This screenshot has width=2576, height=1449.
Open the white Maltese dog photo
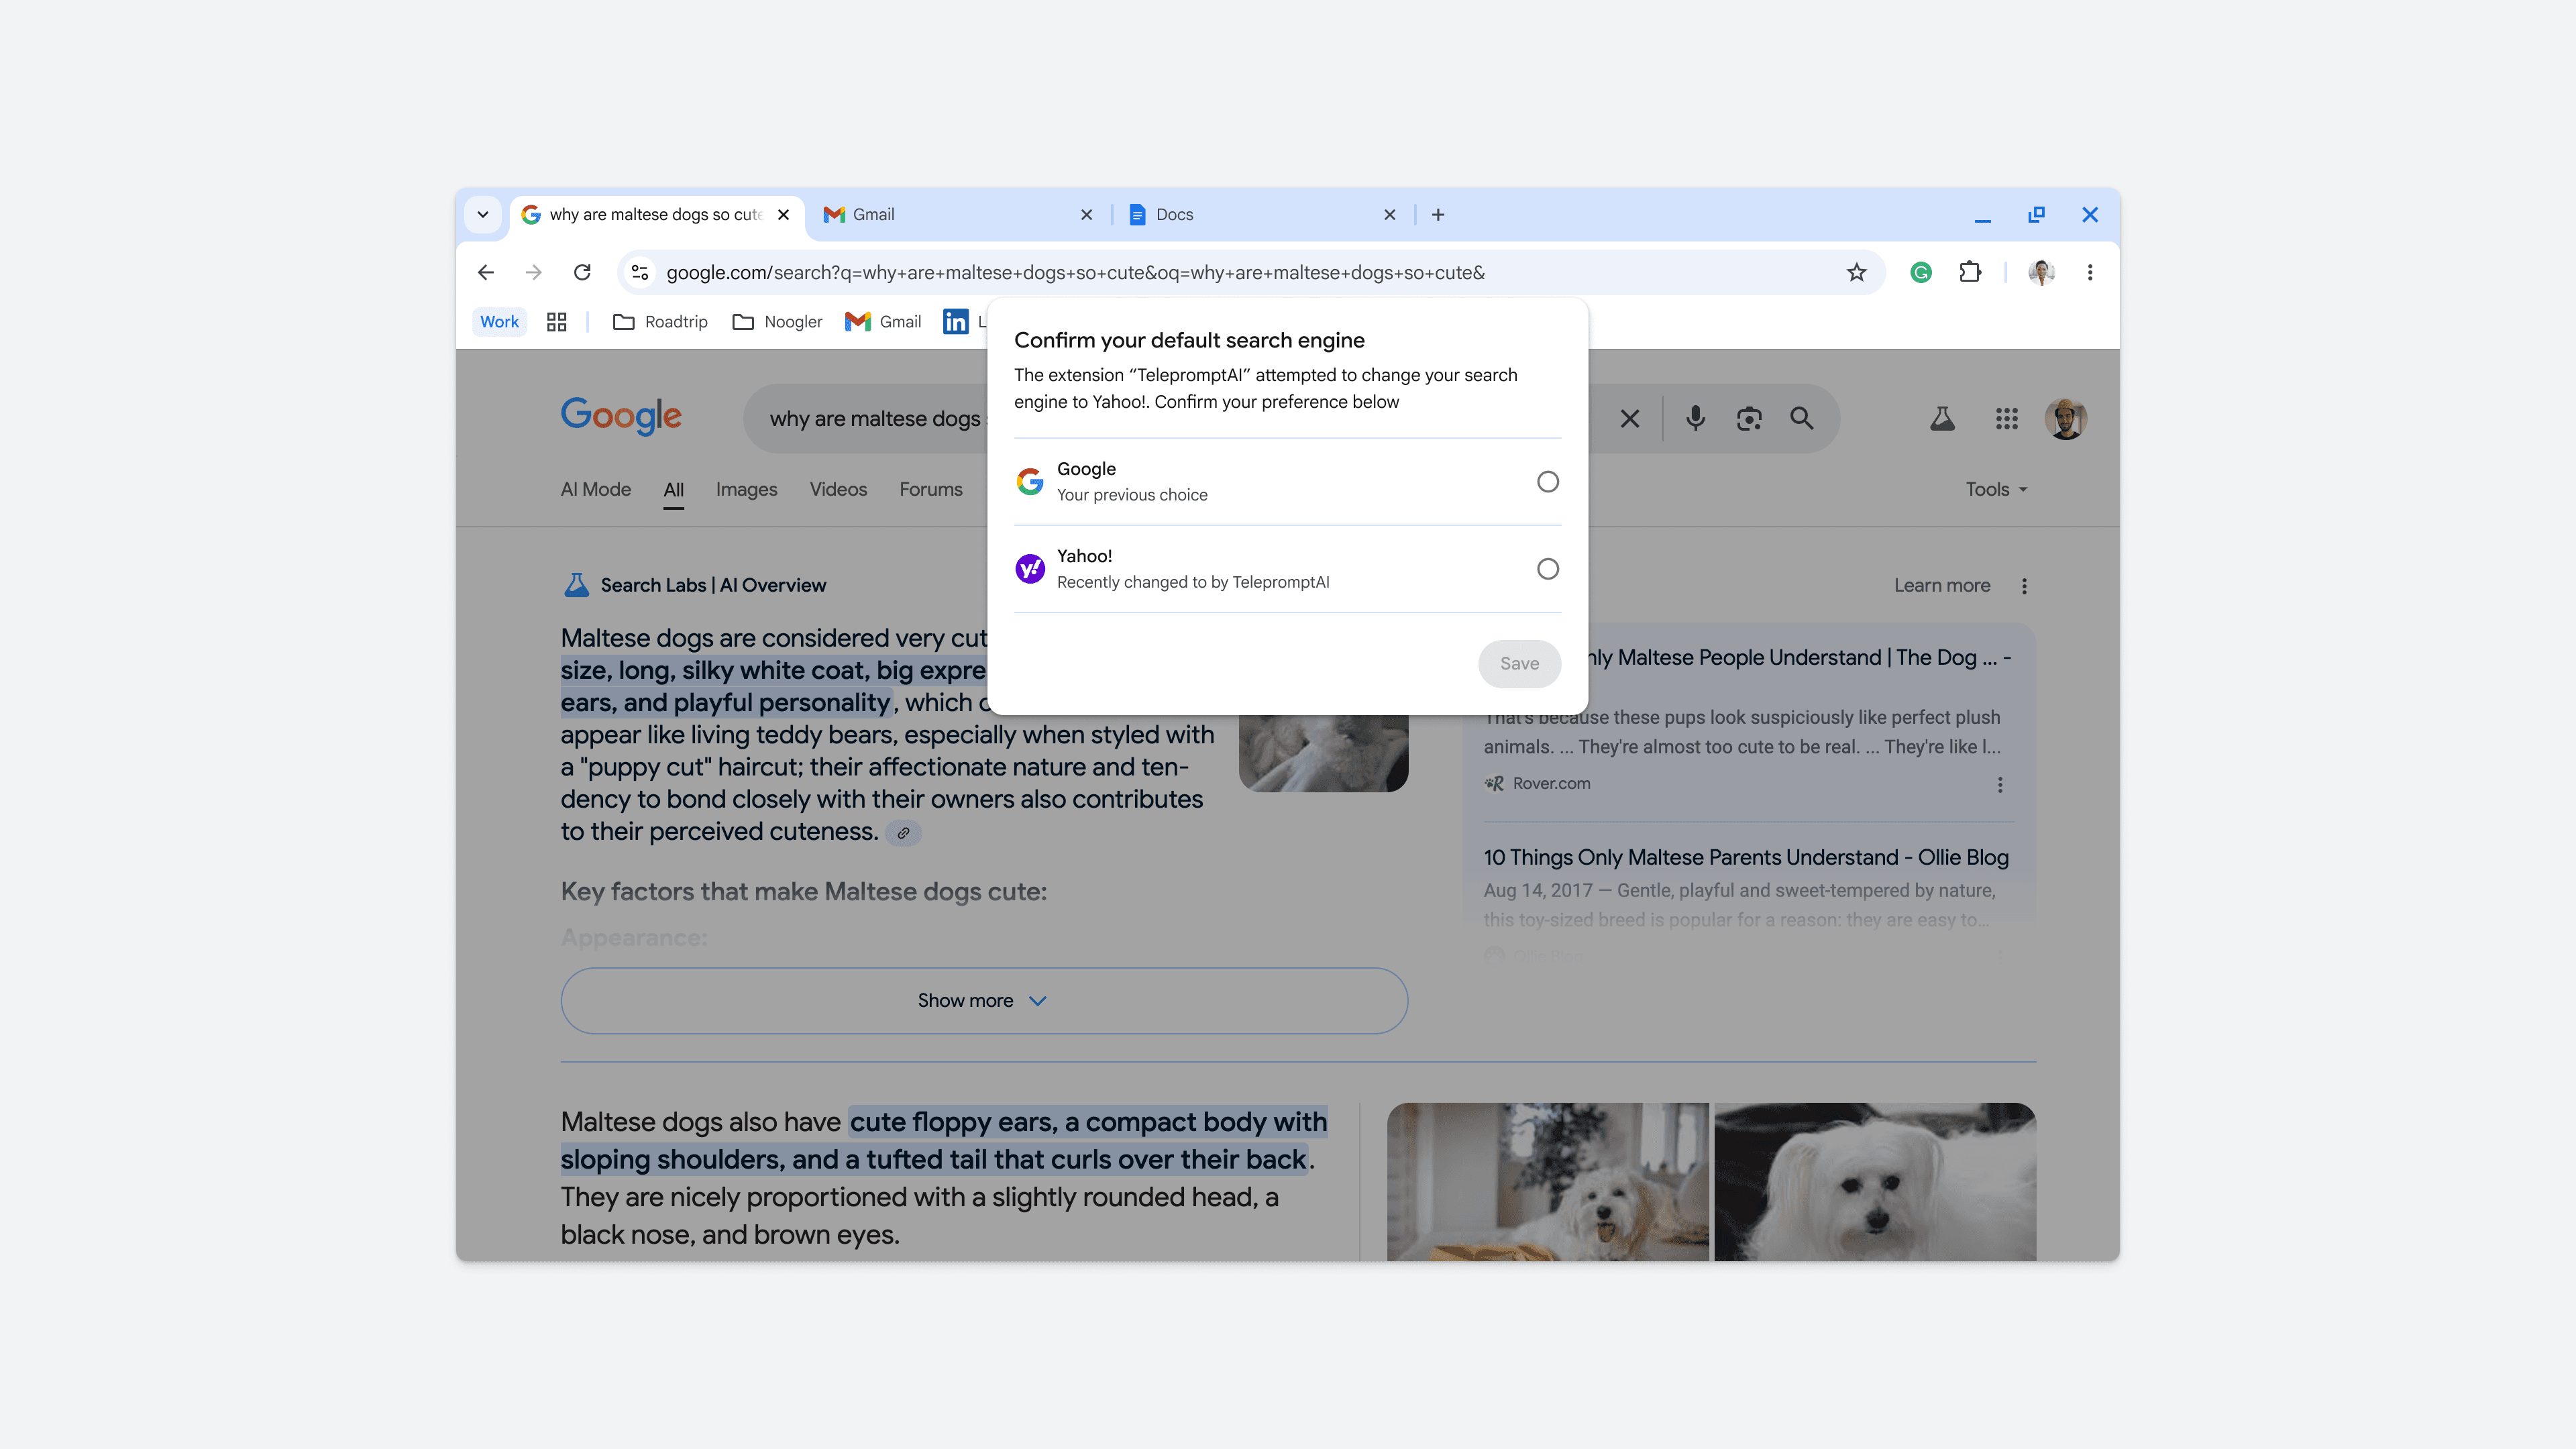(1874, 1181)
